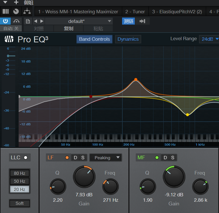This screenshot has height=213, width=219.
Task: Click the LF Freq knob
Action: [x=110, y=186]
